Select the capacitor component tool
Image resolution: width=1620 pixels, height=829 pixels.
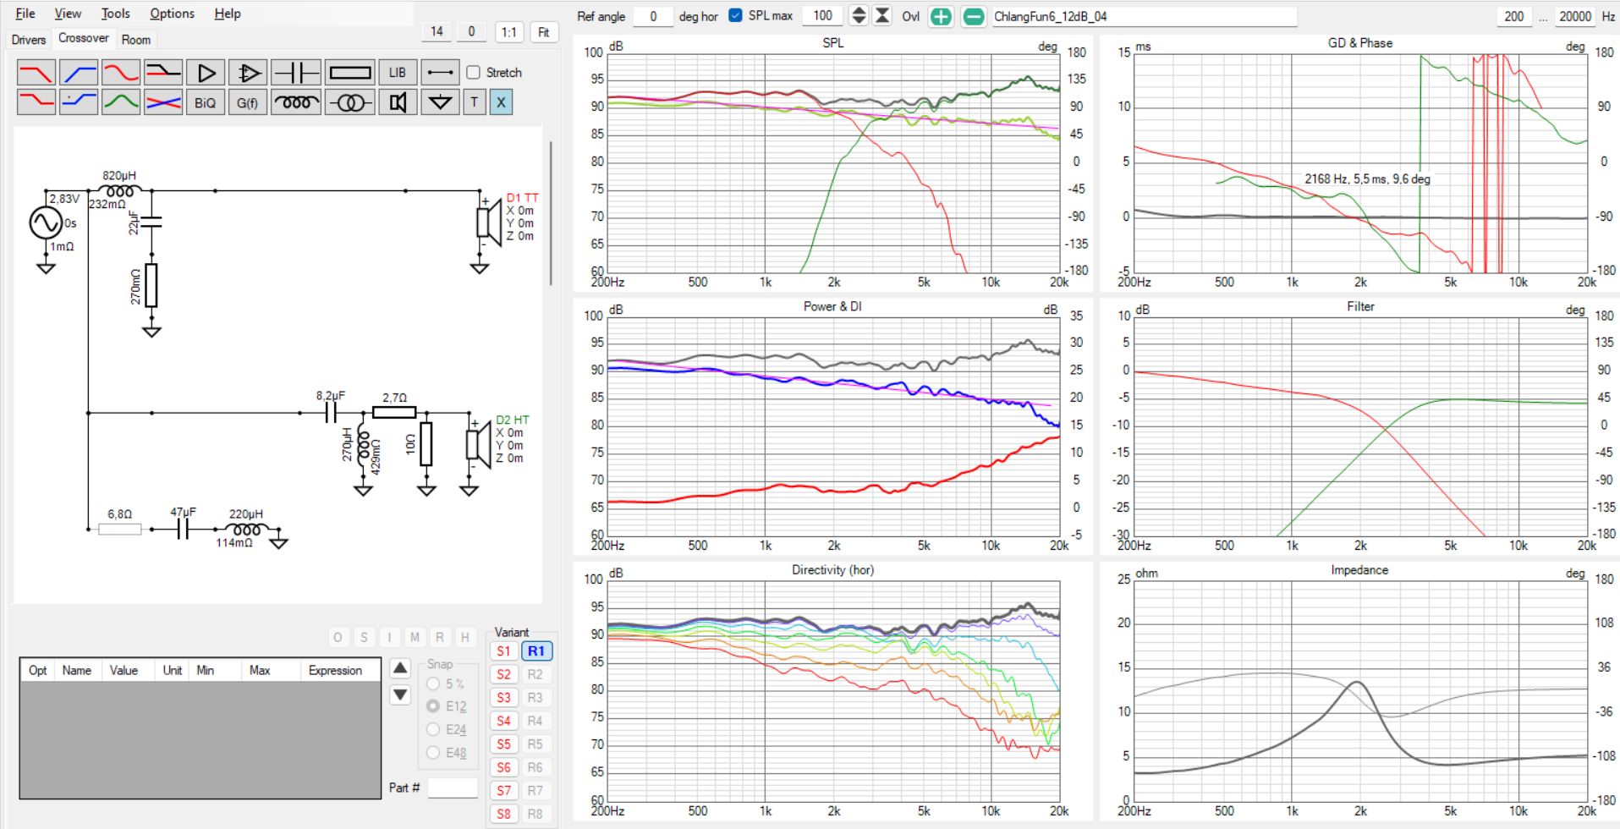(295, 73)
